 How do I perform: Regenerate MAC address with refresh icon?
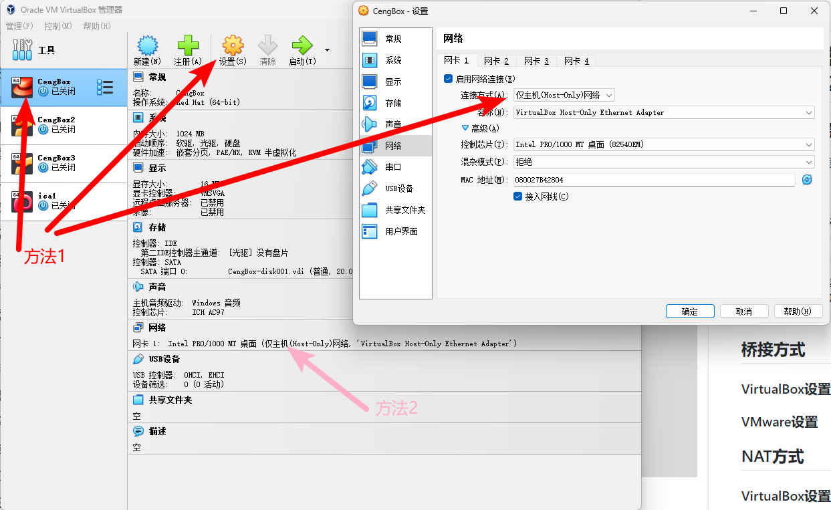(x=807, y=180)
